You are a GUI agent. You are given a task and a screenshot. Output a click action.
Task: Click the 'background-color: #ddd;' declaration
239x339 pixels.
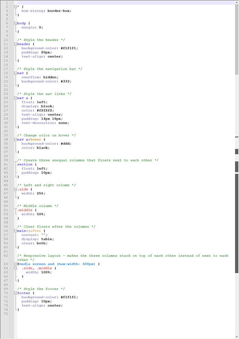(46, 144)
